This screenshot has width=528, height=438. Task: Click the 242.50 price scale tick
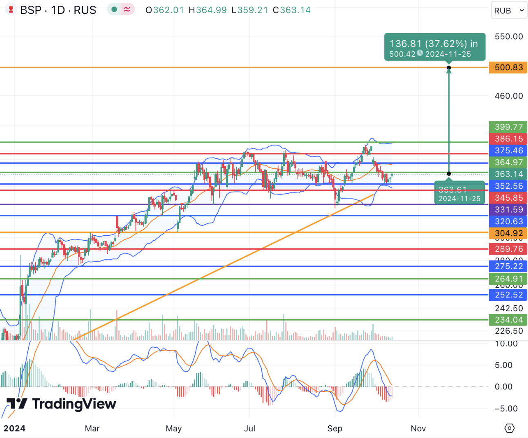click(509, 308)
